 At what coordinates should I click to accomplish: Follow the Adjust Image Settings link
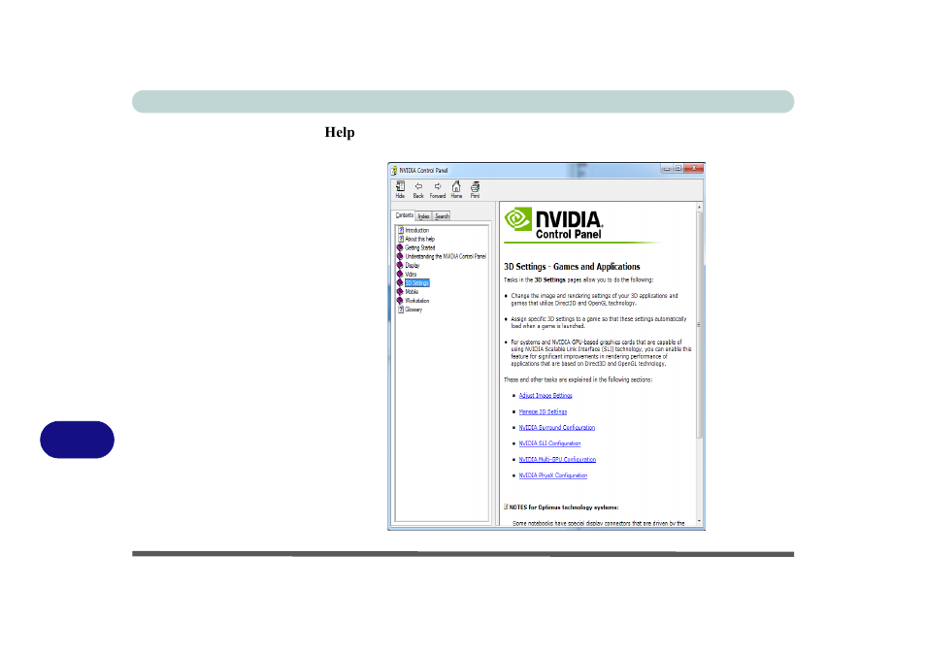pyautogui.click(x=546, y=396)
